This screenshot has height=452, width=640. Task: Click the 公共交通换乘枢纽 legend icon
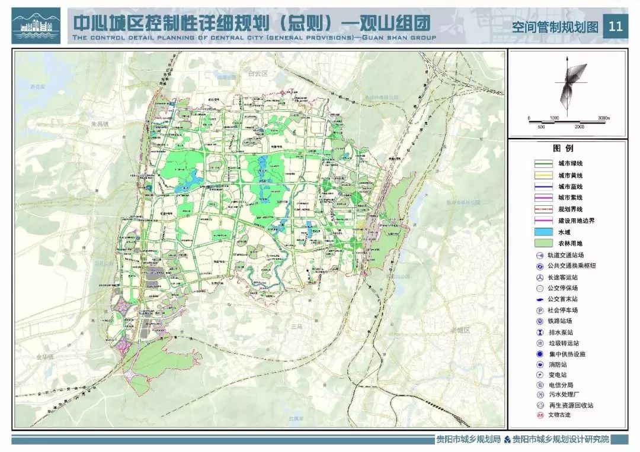(x=540, y=266)
